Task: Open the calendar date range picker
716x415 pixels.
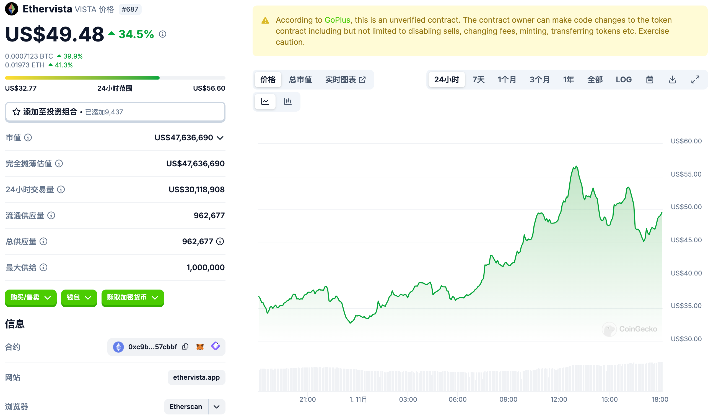Action: (650, 79)
